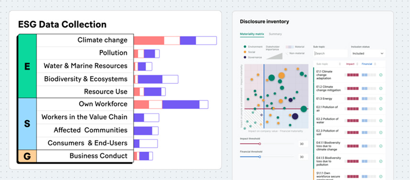The image size is (410, 180).
Task: Click the Financial threshold slider handle
Action: click(260, 157)
